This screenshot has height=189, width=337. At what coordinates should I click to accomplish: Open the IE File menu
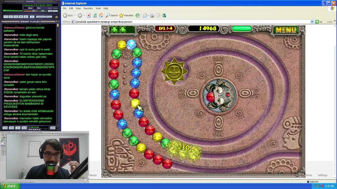point(65,8)
